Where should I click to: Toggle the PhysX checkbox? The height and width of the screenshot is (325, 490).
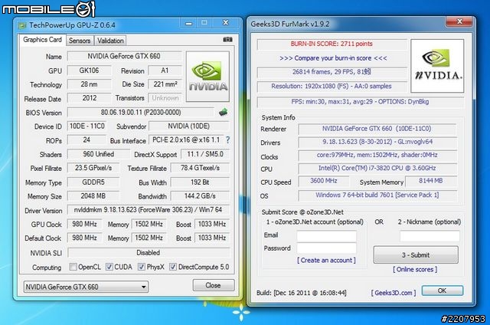coord(142,267)
